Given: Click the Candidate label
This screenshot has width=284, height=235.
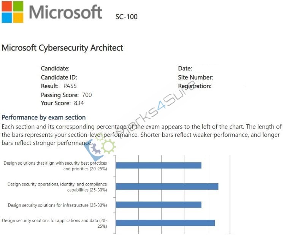Looking at the screenshot, I should (x=55, y=68).
